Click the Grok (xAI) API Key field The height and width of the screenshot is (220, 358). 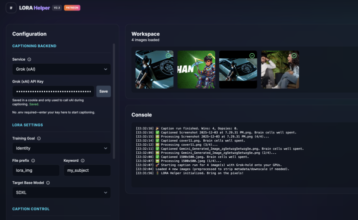53,92
